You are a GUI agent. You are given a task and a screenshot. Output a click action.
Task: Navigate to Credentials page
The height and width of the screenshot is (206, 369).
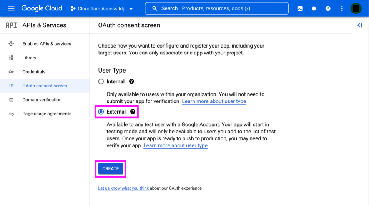pos(34,72)
